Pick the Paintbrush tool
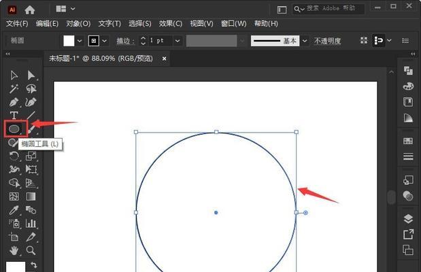421x272 pixels. pos(31,129)
